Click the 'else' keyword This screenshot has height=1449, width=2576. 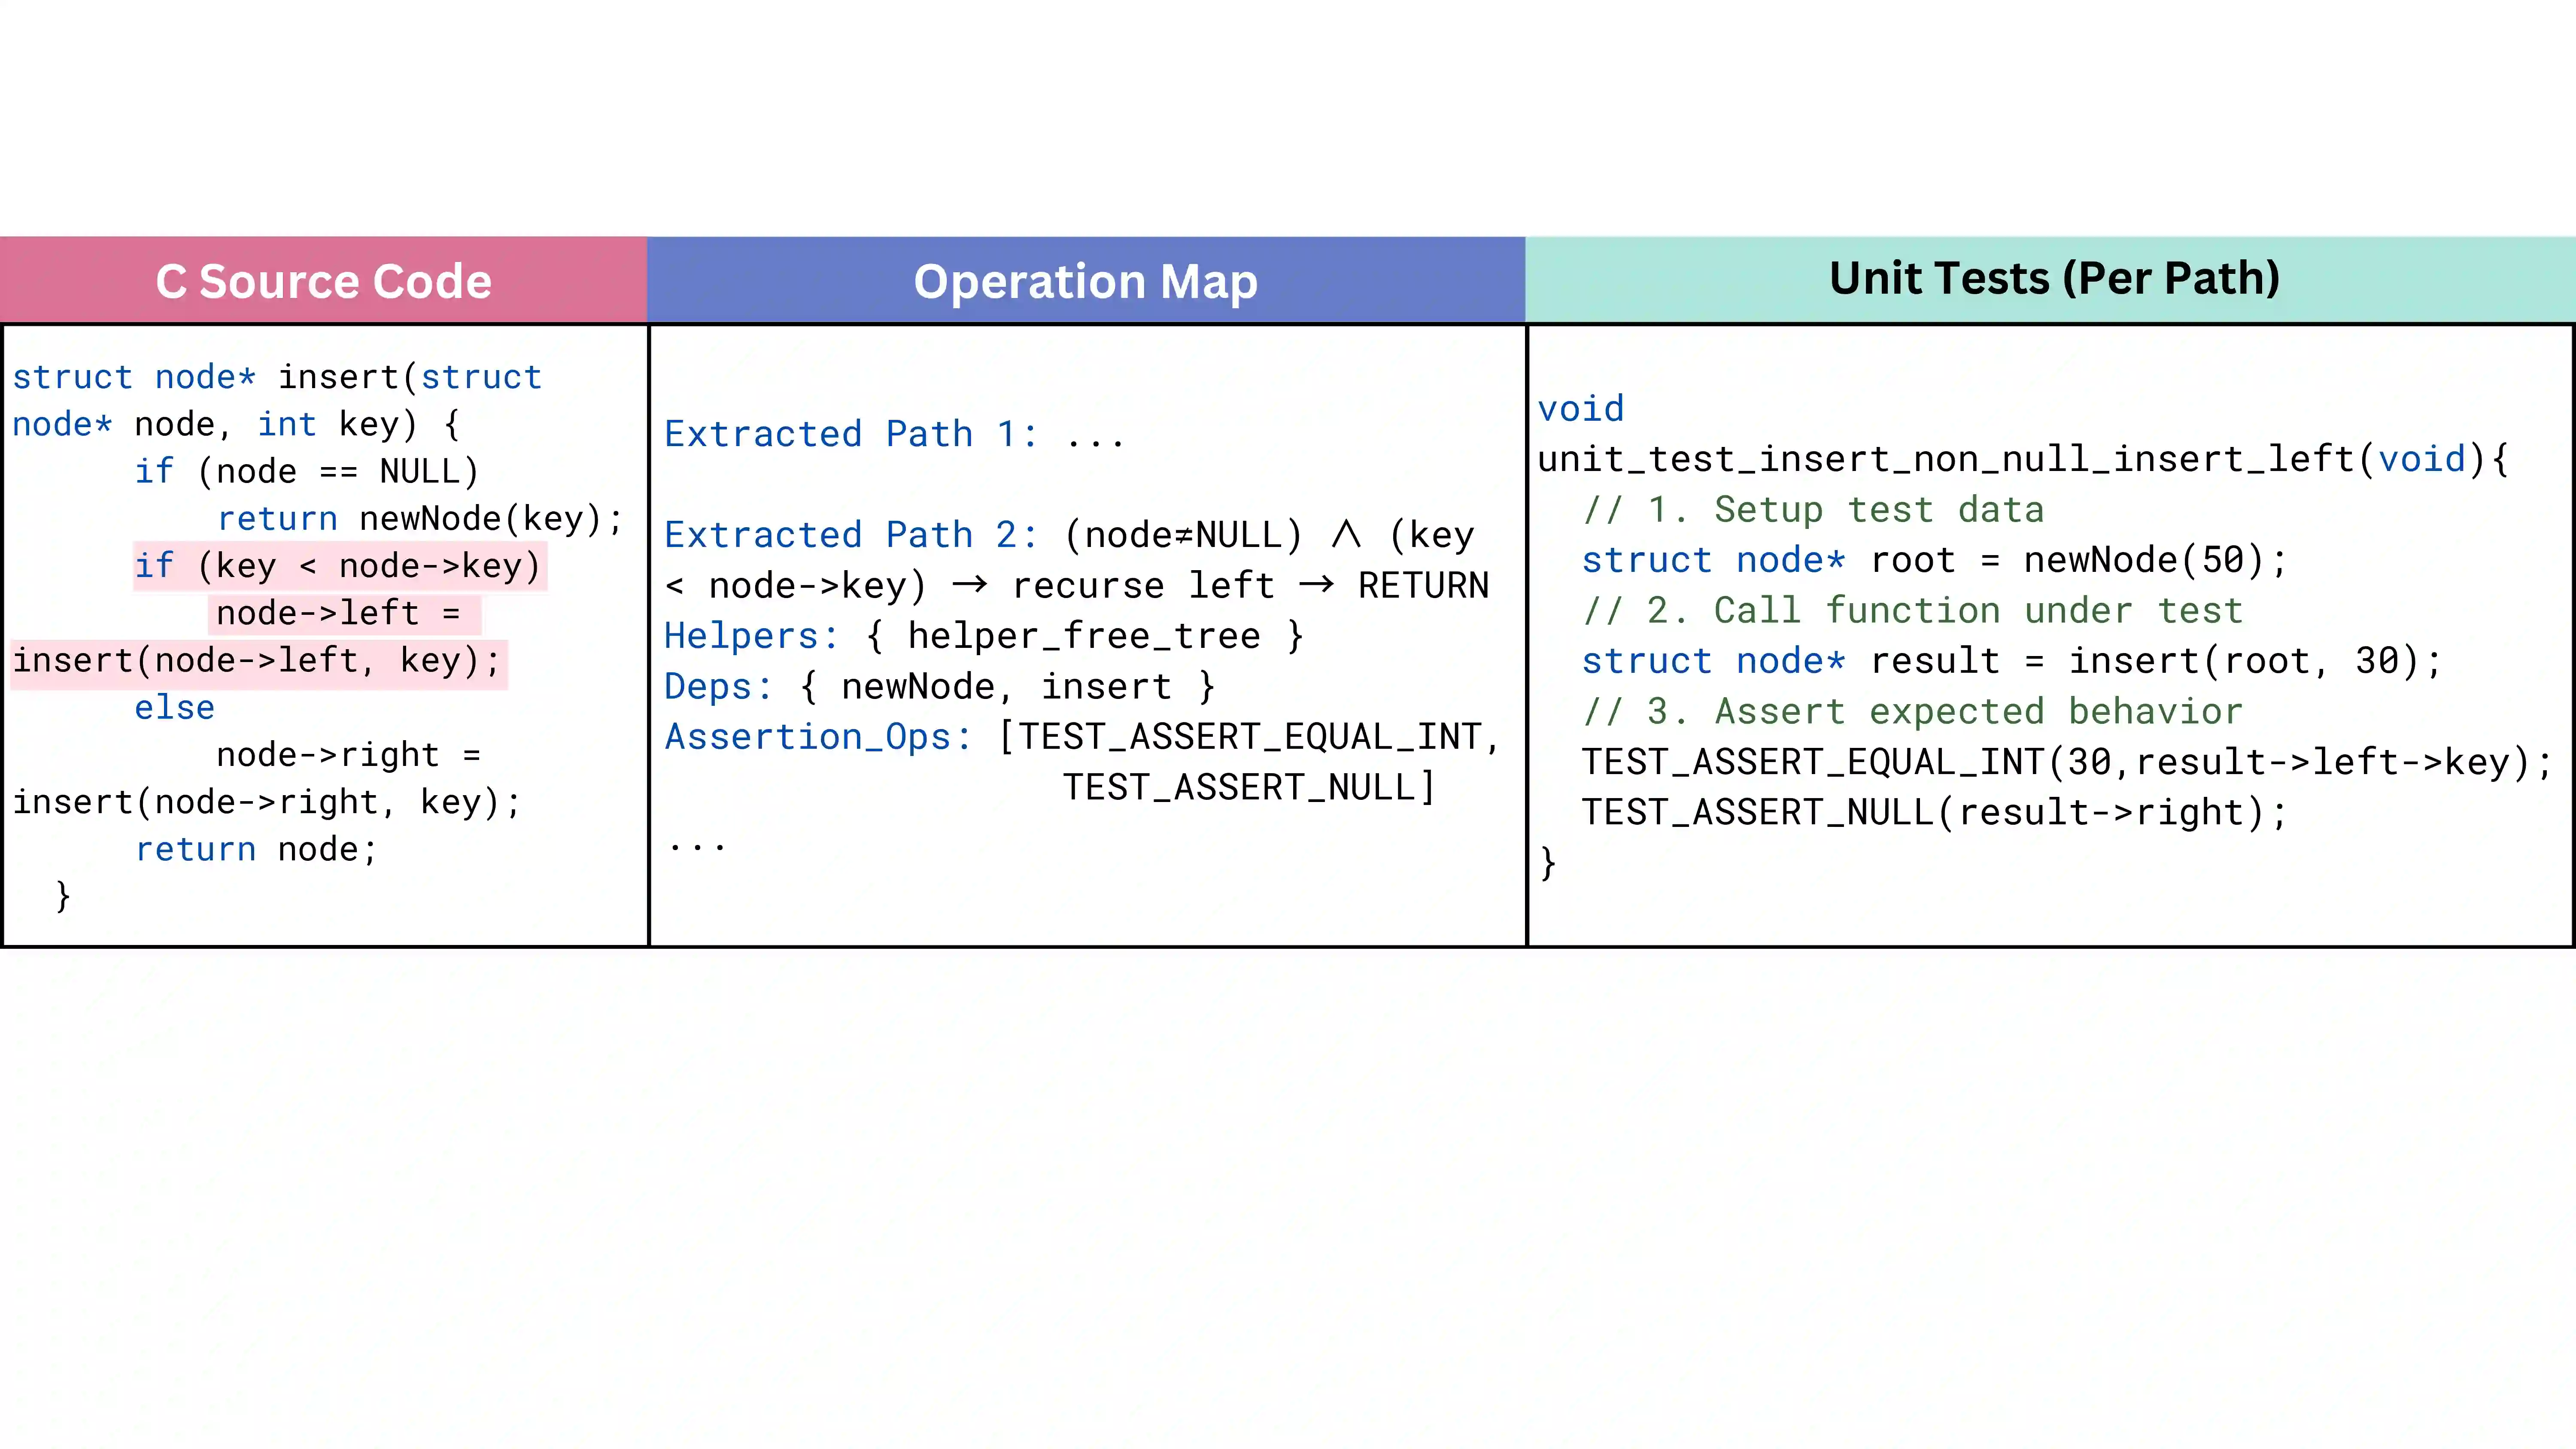(x=175, y=708)
